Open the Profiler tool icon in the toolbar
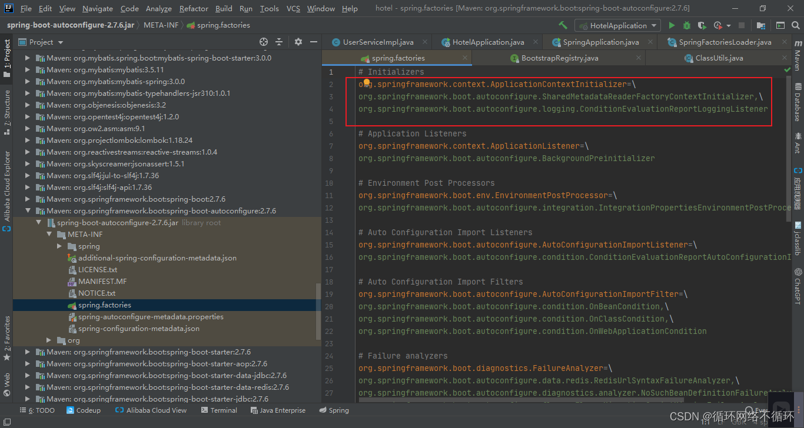 pos(716,25)
